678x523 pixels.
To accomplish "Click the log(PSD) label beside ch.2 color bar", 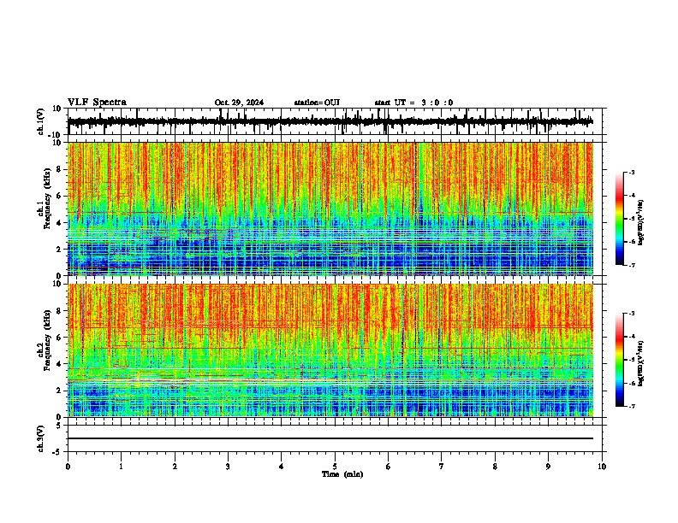I will (641, 363).
